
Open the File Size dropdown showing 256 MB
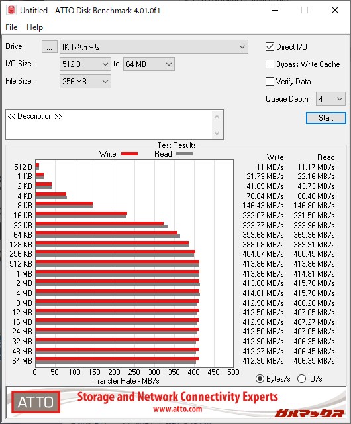point(85,82)
